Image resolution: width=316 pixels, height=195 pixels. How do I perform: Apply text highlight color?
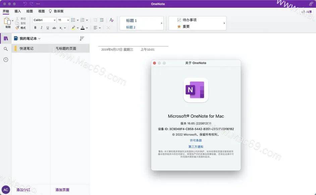(x=73, y=28)
